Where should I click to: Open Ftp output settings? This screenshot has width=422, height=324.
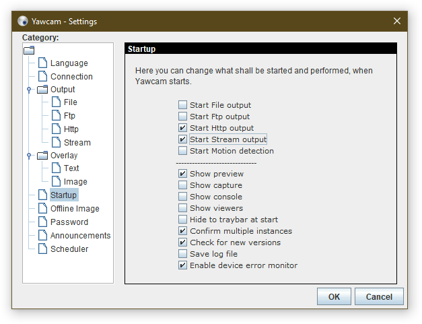(69, 116)
